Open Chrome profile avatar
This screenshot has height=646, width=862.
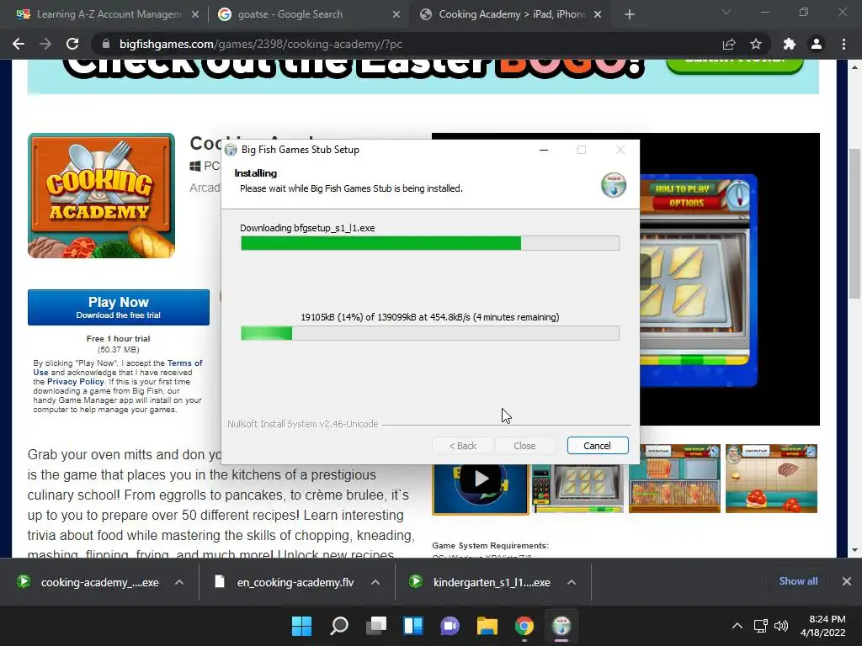click(x=817, y=44)
